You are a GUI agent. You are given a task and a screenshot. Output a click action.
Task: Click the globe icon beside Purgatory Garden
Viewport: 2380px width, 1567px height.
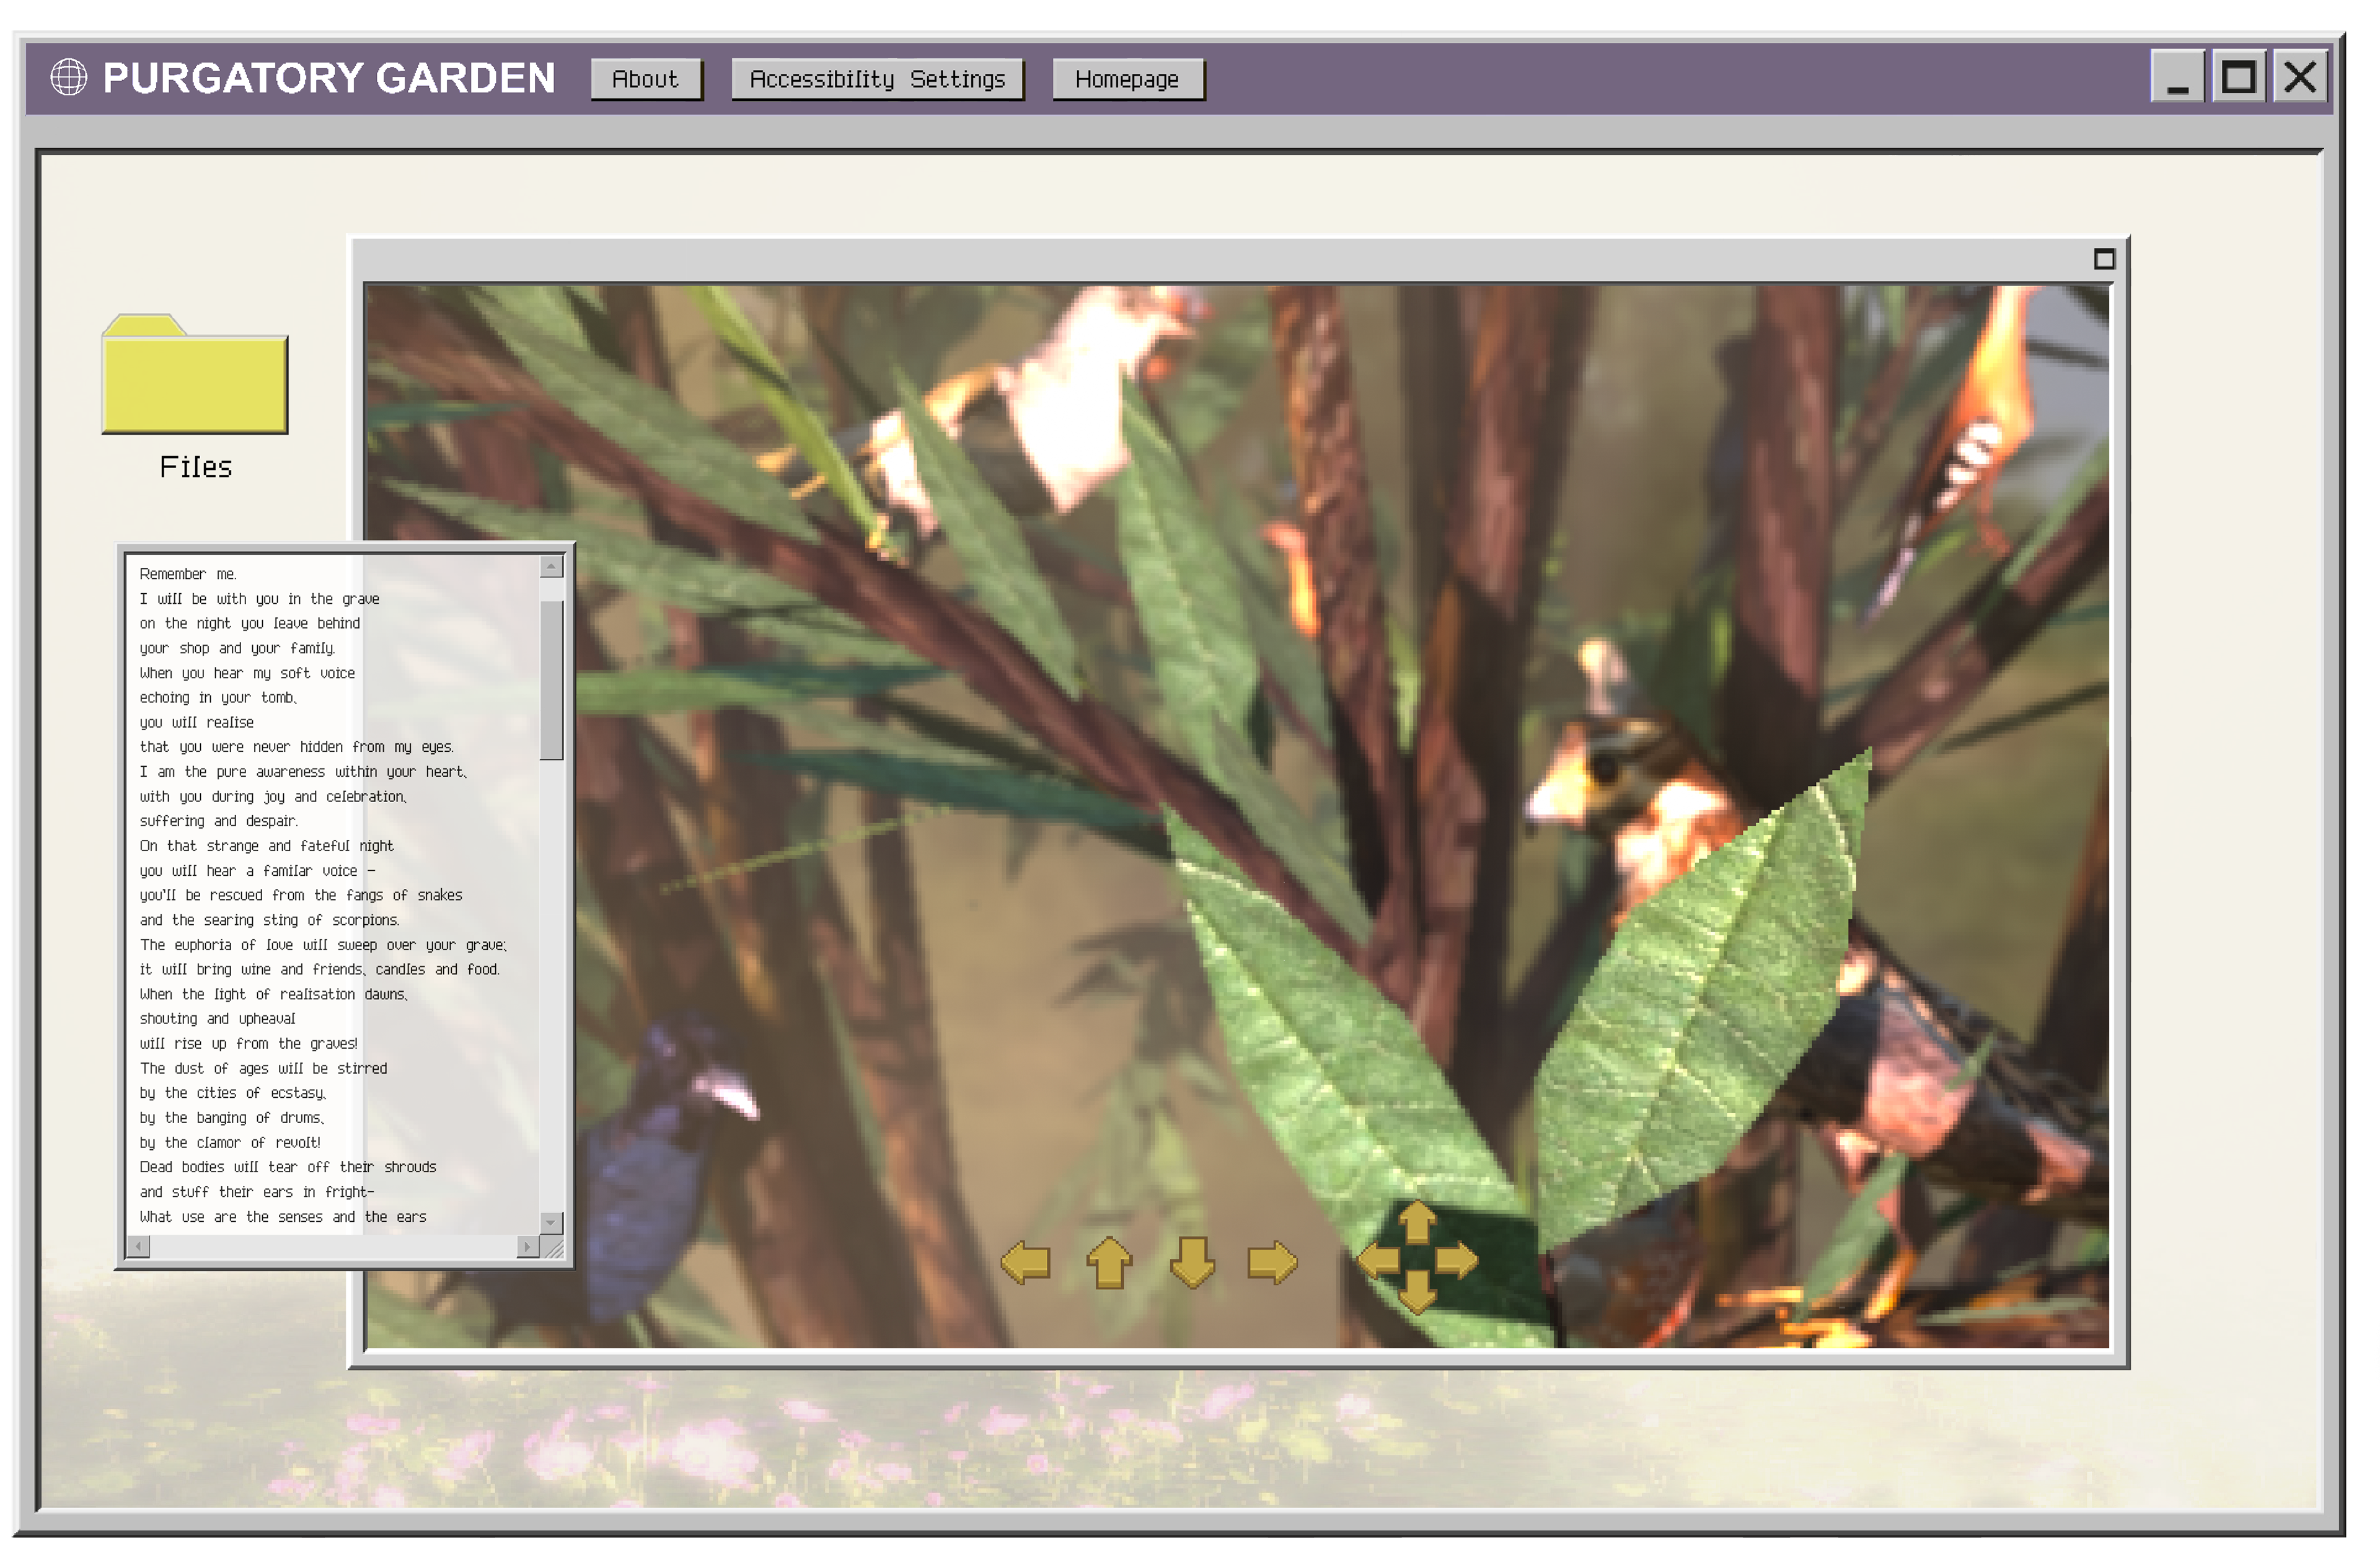point(69,78)
